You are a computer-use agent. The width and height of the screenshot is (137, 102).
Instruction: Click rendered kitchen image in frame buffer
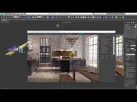click(x=63, y=58)
